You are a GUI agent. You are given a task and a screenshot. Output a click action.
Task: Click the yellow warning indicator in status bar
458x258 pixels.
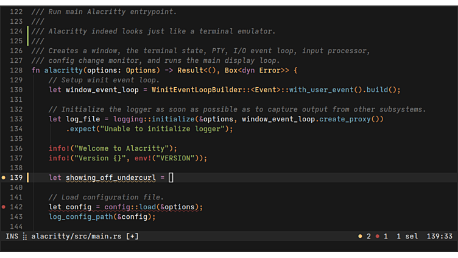360,236
